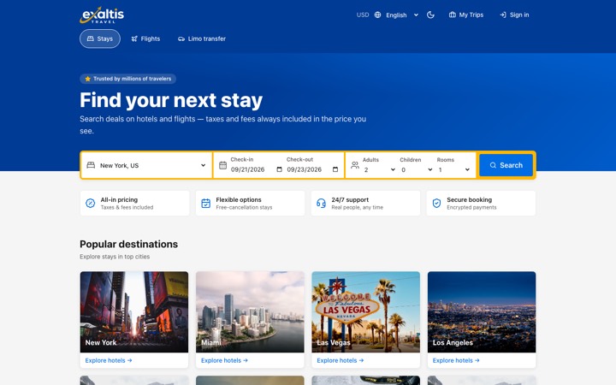Open My Trips
The height and width of the screenshot is (385, 616).
(466, 15)
